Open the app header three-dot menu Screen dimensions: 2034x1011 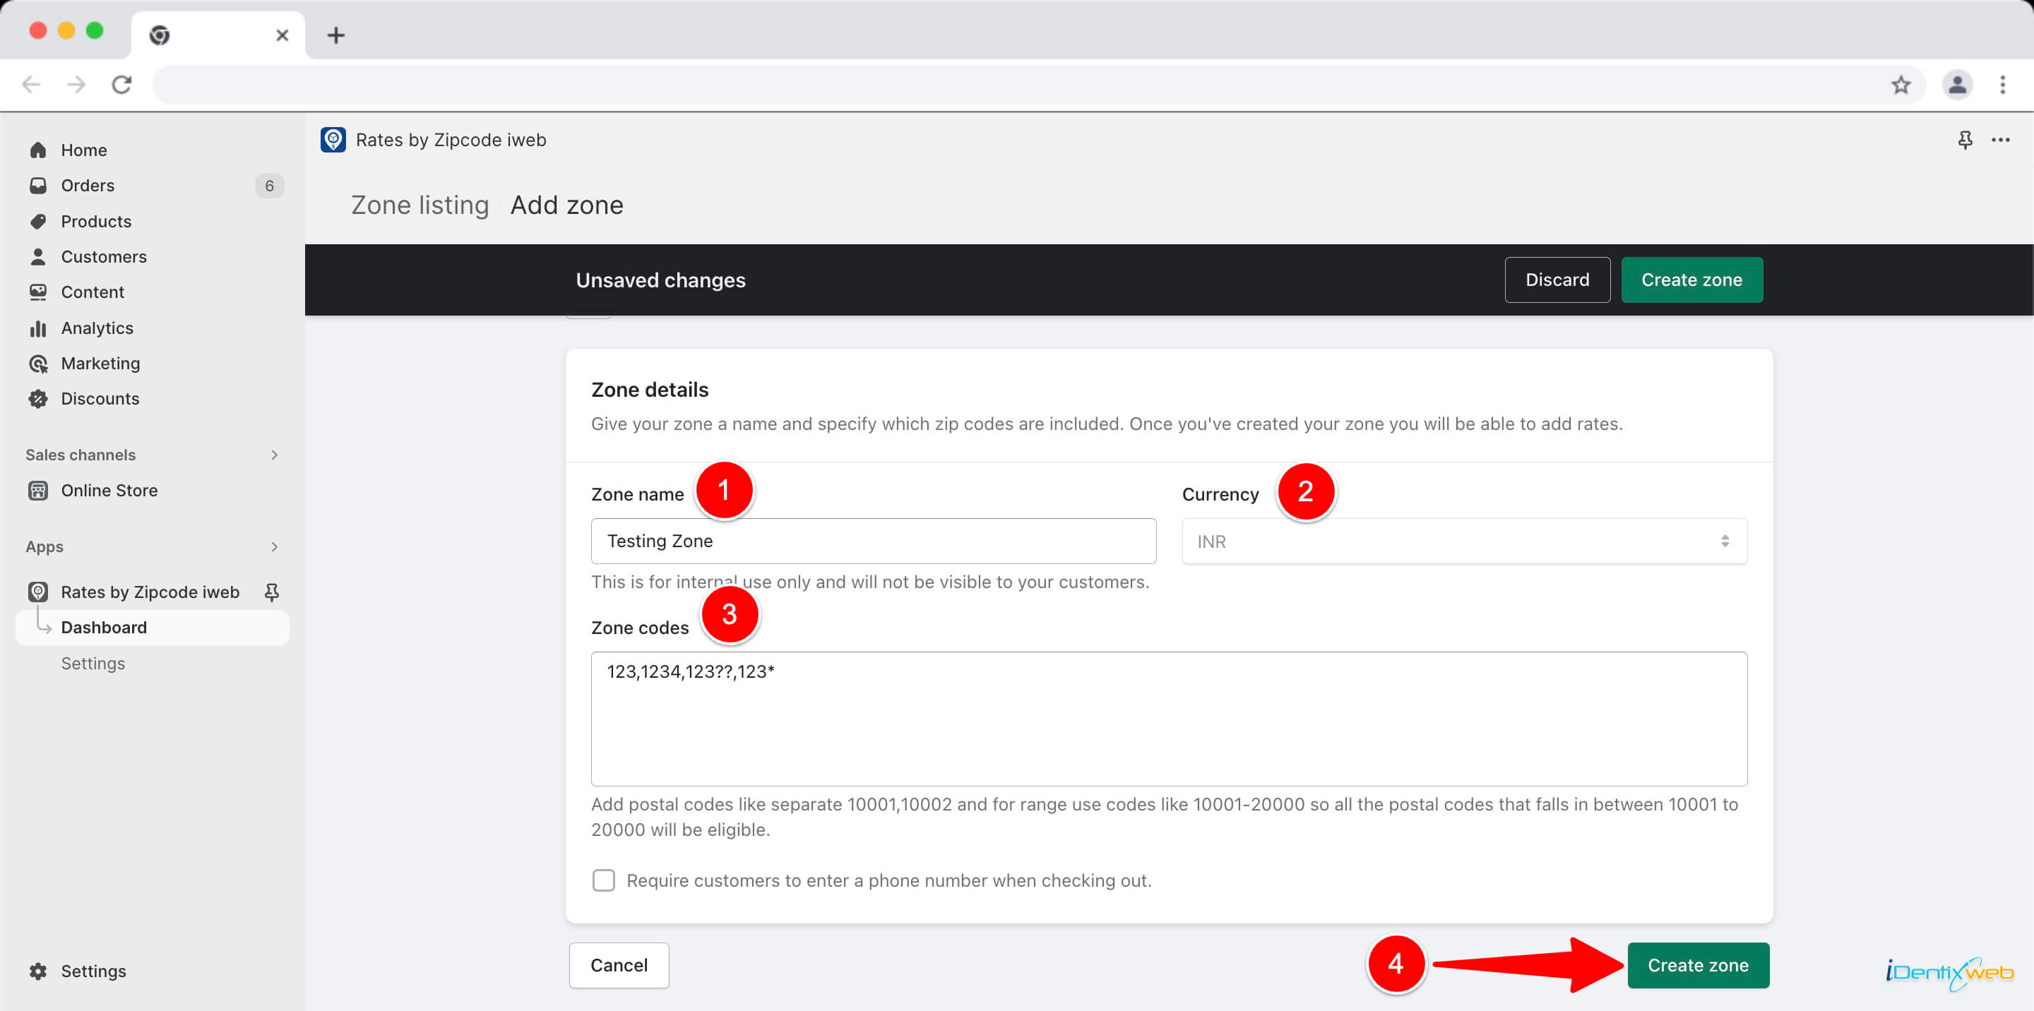2001,140
